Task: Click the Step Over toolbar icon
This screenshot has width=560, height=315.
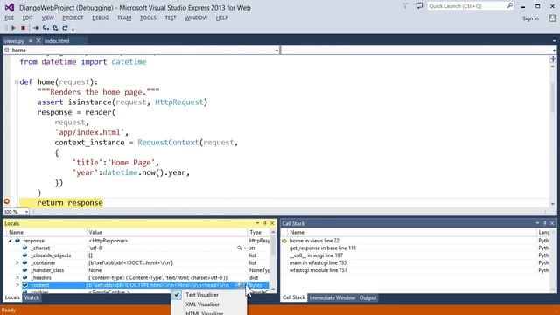Action: (x=55, y=28)
